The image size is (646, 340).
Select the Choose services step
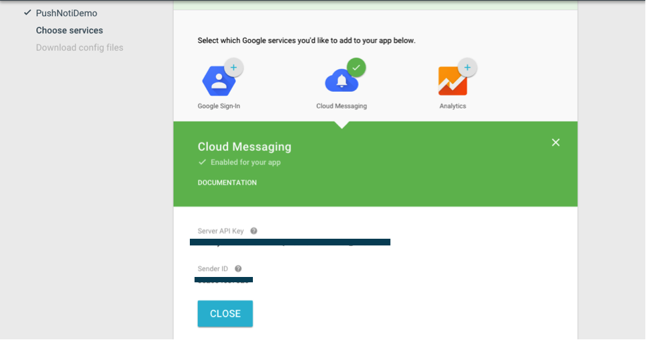point(69,30)
